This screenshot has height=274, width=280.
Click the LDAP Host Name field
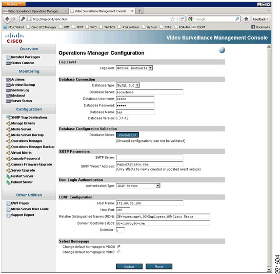(x=150, y=203)
